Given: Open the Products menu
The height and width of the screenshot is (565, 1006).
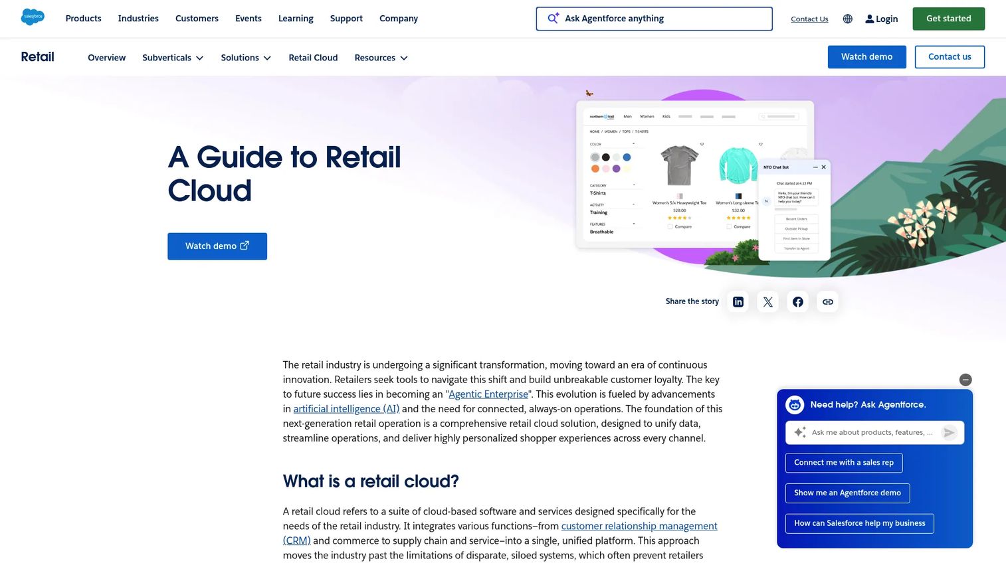Looking at the screenshot, I should [x=84, y=19].
